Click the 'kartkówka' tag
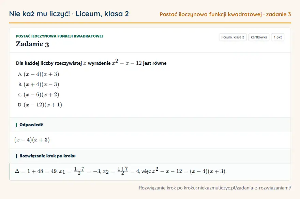 coord(259,37)
